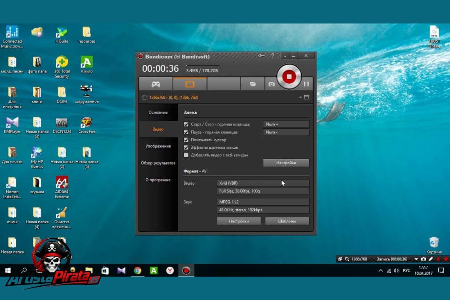Toggle Старт / Стоп hotkey checkbox
The image size is (450, 300).
click(x=186, y=124)
